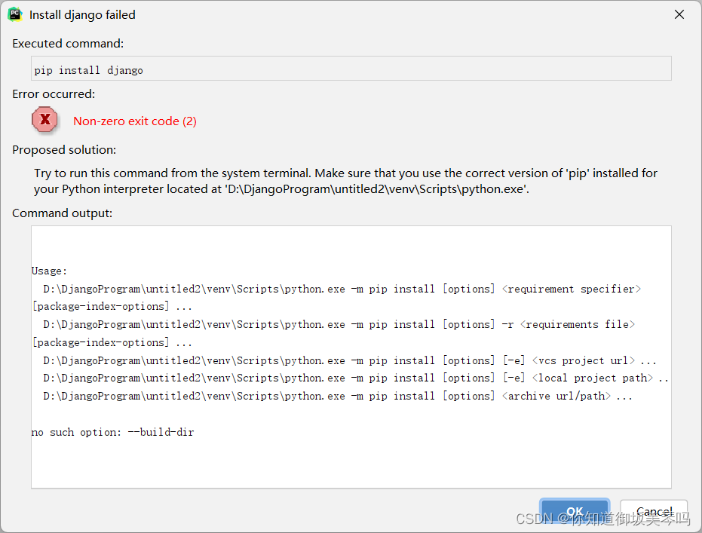Click the '<vcs project url>' usage line

(350, 360)
